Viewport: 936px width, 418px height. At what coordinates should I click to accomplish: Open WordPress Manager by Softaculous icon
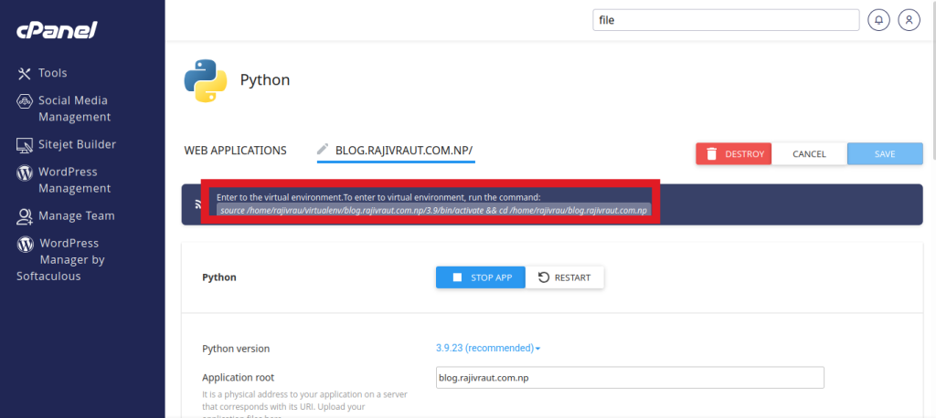point(25,244)
